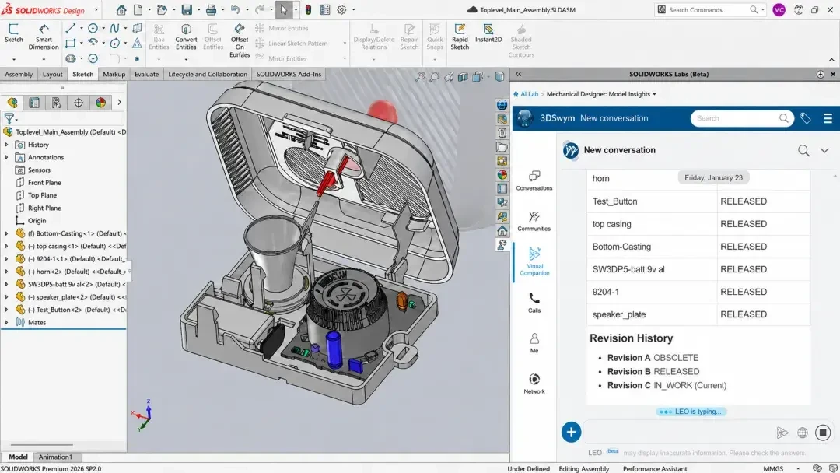840x473 pixels.
Task: Open ConfigurationManager tab icon
Action: (56, 103)
